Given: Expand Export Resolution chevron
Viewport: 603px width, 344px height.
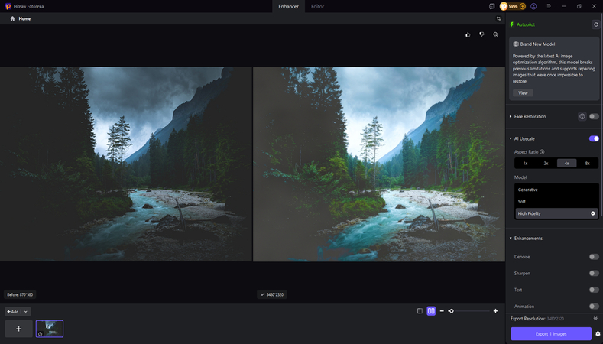Looking at the screenshot, I should 595,319.
